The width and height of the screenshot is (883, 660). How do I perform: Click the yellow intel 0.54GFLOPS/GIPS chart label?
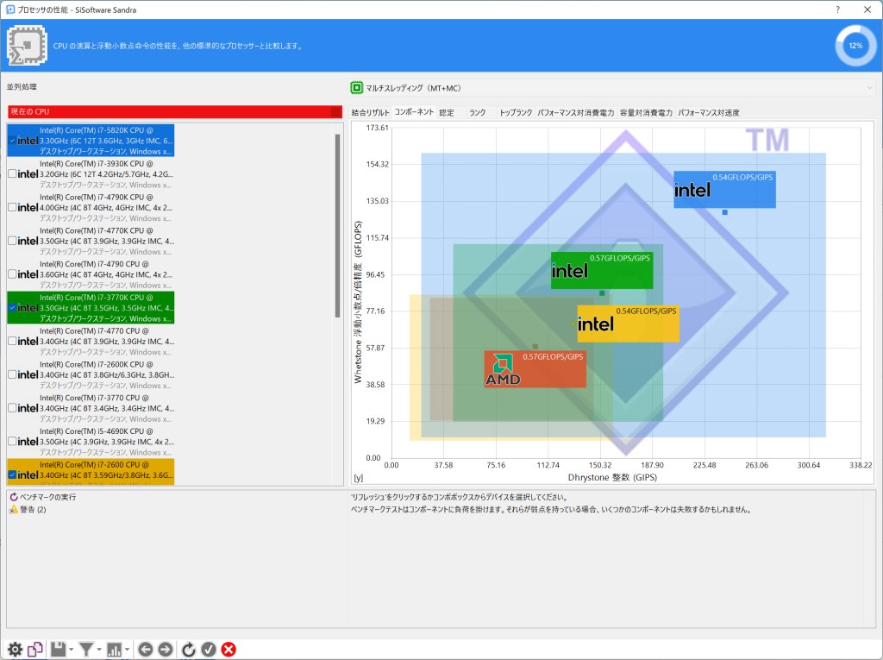(628, 324)
